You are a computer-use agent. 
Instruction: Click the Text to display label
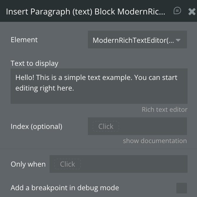[x=35, y=63]
